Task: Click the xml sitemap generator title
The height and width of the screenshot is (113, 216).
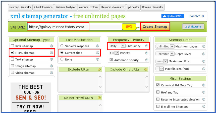Action: tap(68, 16)
